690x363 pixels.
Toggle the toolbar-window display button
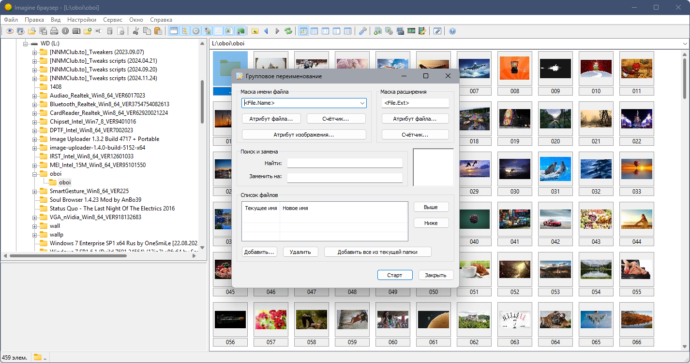(173, 31)
